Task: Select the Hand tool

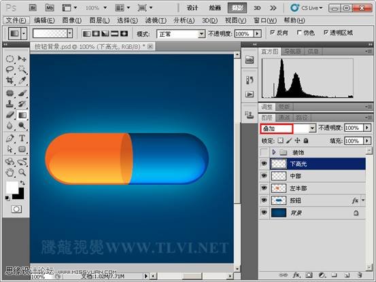Action: [10, 172]
